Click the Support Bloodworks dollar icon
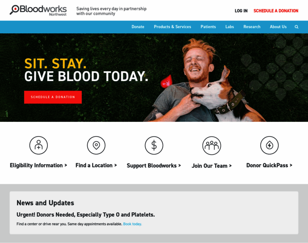The image size is (308, 243). 154,145
